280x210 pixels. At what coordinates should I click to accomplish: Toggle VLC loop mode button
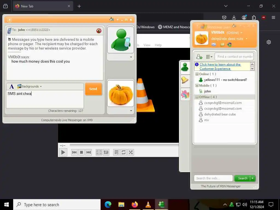(124, 152)
